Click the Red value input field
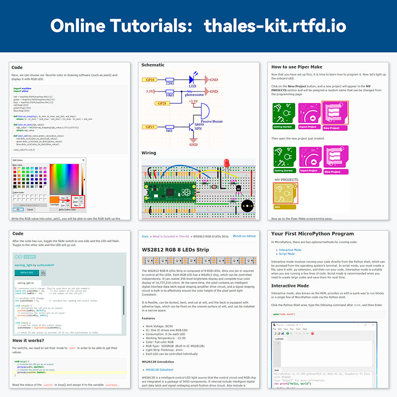 click(81, 198)
